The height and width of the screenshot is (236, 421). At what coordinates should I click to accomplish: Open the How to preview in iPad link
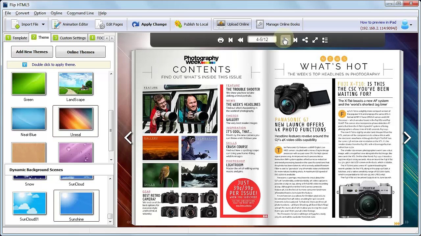[x=378, y=23]
